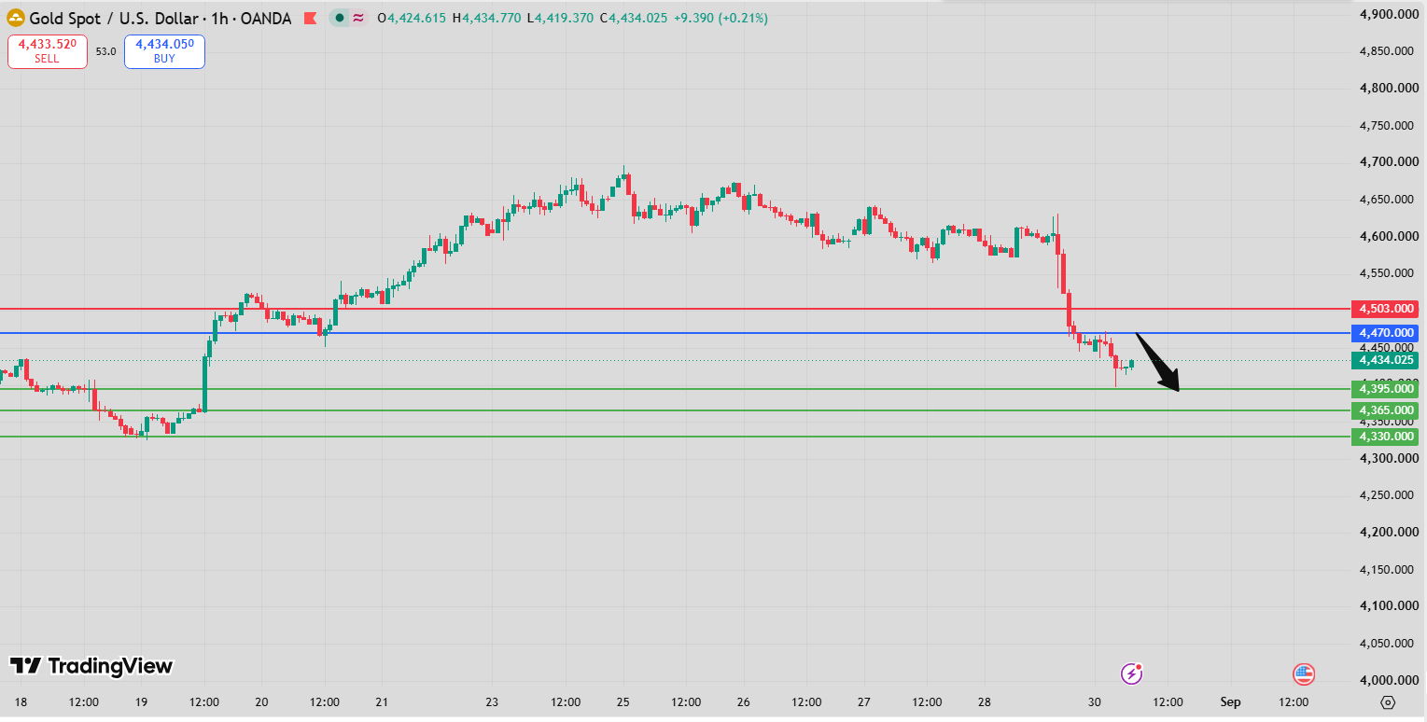
Task: Click the current price label 4,434.025 on the axis
Action: point(1385,360)
